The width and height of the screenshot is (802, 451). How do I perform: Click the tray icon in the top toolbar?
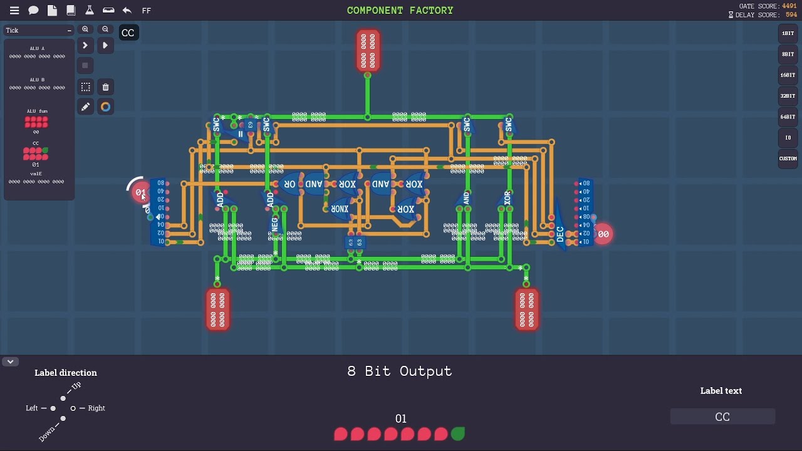pos(108,11)
